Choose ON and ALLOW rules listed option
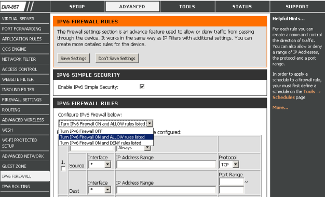 (106, 137)
